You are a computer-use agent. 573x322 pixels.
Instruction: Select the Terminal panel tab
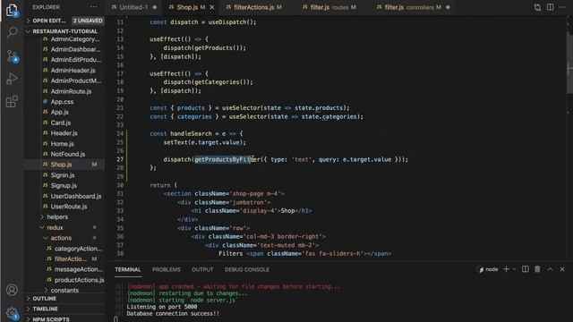point(128,269)
